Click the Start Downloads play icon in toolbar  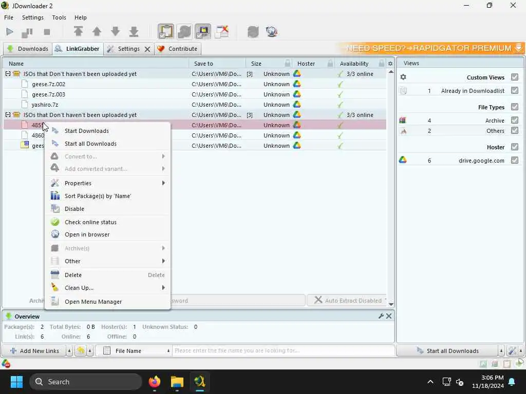coord(10,32)
